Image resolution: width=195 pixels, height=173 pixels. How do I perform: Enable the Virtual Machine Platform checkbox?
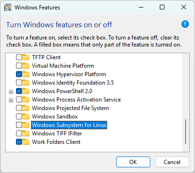coord(19,66)
